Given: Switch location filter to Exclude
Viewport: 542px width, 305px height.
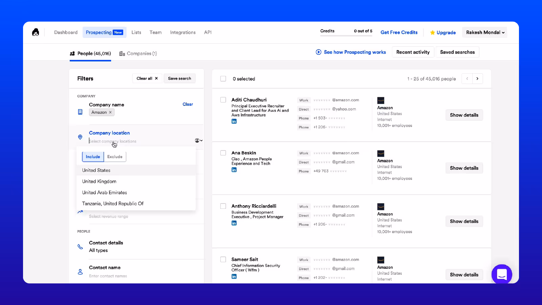Looking at the screenshot, I should point(115,157).
